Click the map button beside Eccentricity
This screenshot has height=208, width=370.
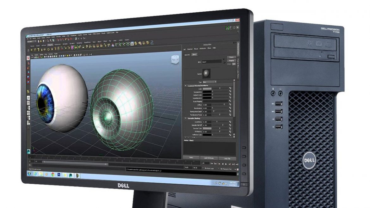pos(230,122)
